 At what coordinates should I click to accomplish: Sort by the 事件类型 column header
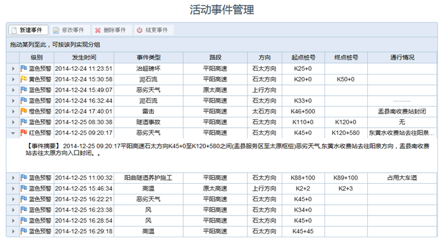[x=149, y=58]
